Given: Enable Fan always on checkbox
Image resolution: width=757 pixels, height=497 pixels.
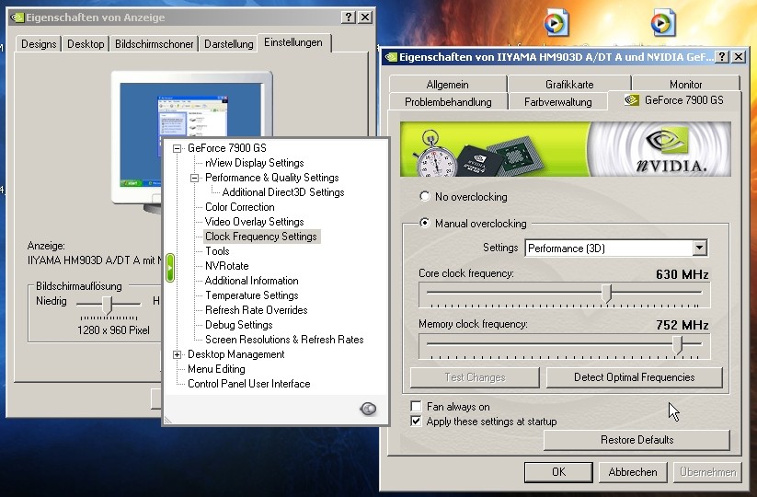Looking at the screenshot, I should click(x=416, y=406).
